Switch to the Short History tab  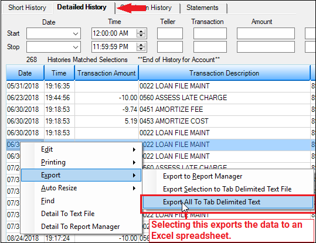pos(27,8)
